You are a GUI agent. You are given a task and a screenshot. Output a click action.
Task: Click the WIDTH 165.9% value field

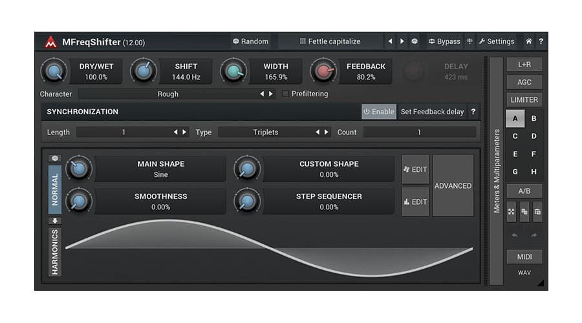click(x=275, y=72)
